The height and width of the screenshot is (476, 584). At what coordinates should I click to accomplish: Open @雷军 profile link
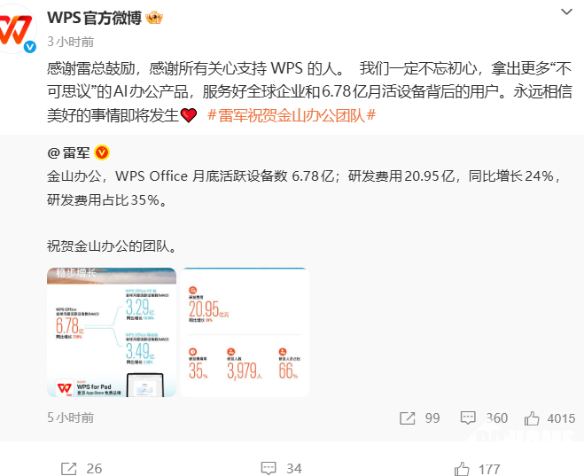pyautogui.click(x=69, y=152)
